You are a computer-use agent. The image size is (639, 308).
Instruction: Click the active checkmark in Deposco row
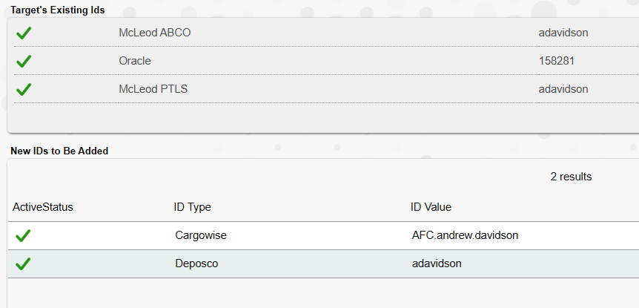point(23,263)
